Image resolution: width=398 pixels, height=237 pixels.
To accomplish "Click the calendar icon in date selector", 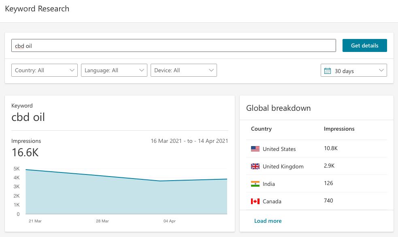I will [x=328, y=71].
